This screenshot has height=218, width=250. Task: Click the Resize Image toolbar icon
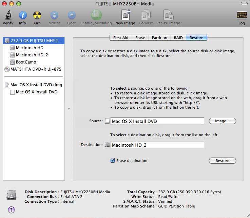[x=168, y=15]
